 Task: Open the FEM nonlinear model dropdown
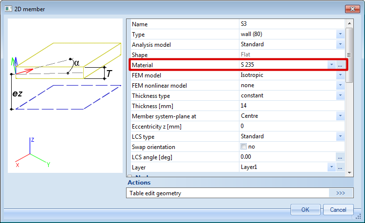click(x=340, y=86)
